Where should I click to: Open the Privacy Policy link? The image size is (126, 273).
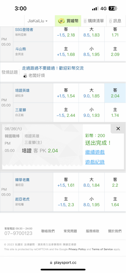coord(77,249)
